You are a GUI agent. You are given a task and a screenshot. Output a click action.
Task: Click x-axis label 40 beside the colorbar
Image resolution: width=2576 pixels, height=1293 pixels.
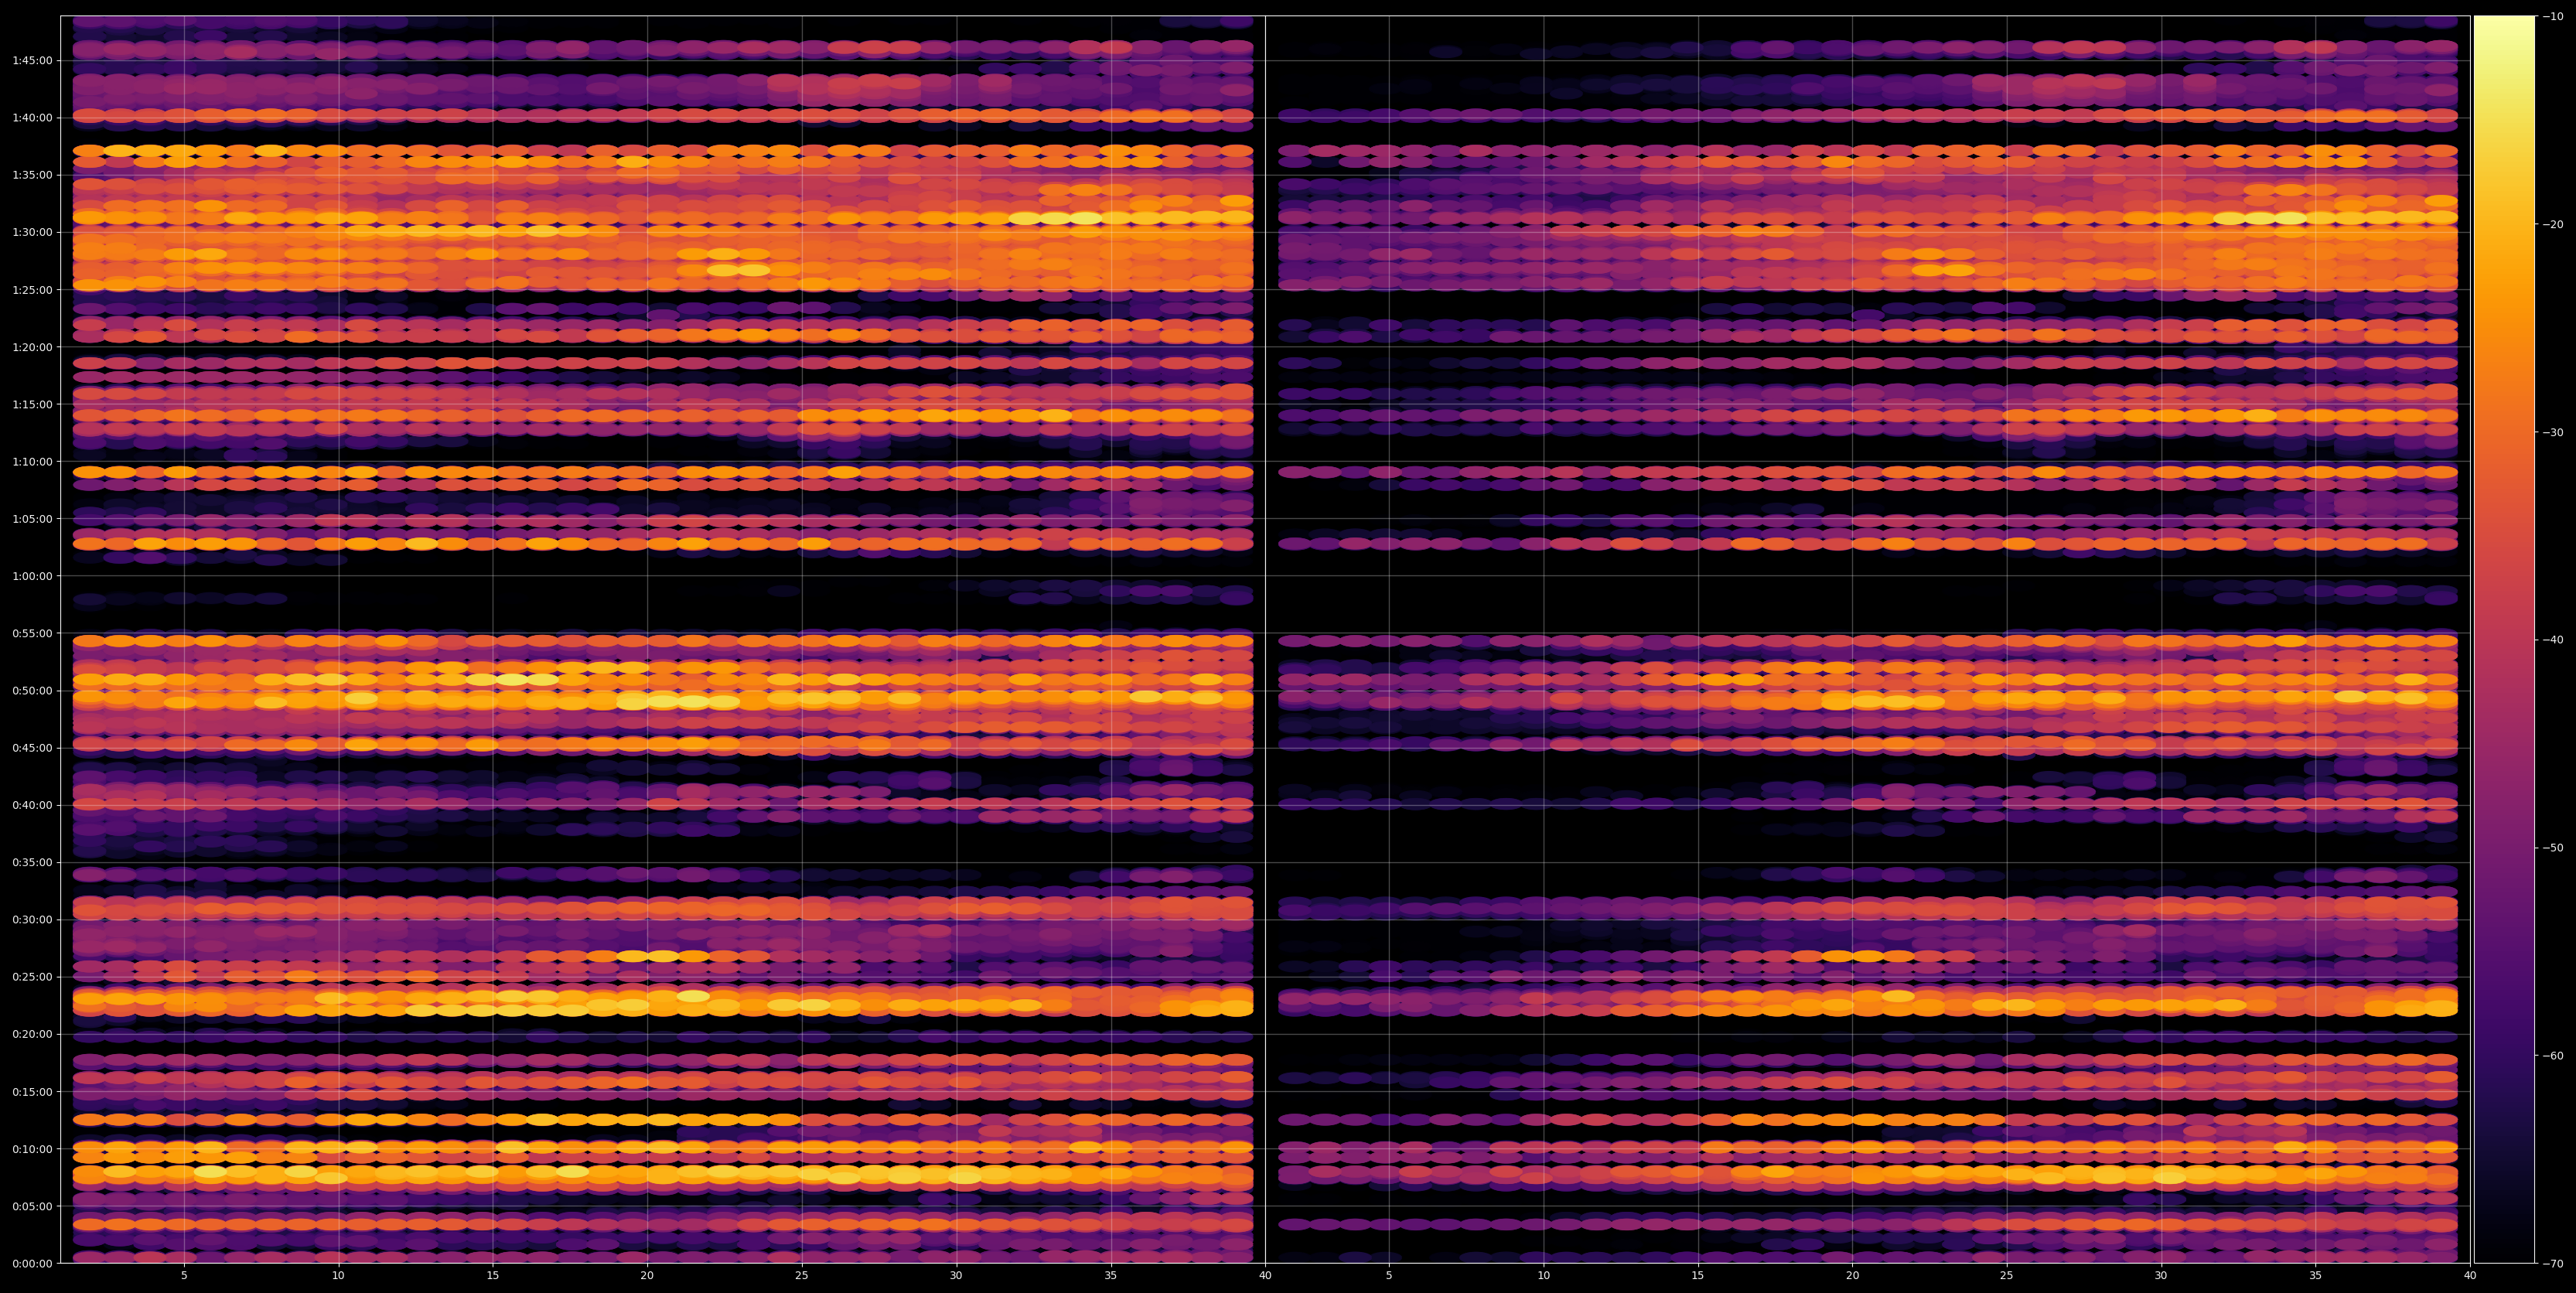click(x=2470, y=1276)
